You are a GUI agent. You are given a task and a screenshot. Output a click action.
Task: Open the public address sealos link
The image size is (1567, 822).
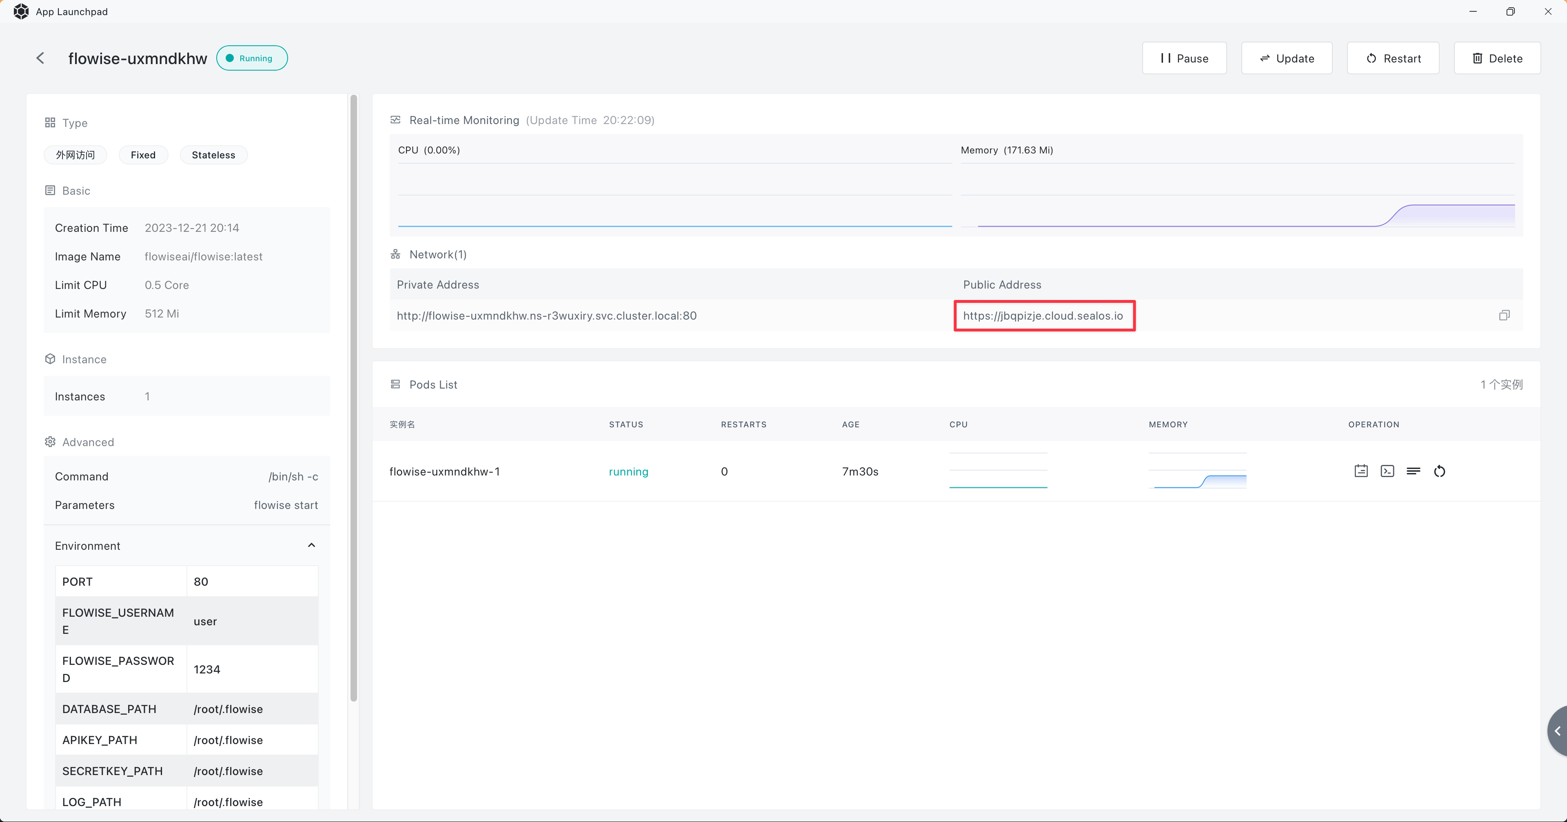pyautogui.click(x=1043, y=316)
